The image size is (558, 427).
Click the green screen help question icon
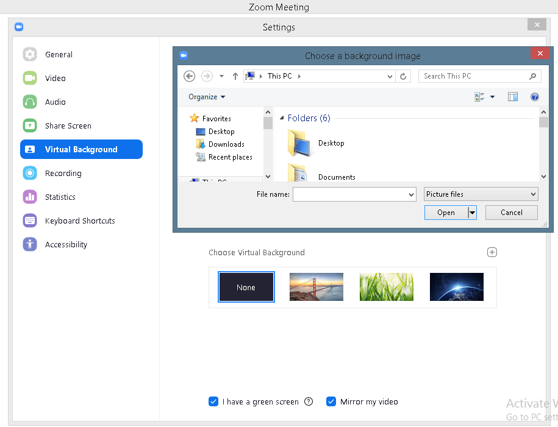(309, 402)
